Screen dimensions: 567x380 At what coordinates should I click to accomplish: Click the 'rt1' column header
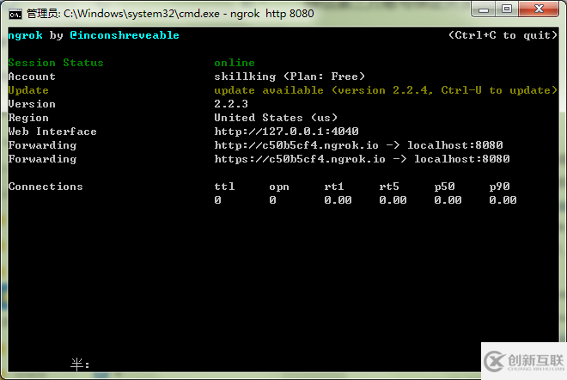(334, 187)
